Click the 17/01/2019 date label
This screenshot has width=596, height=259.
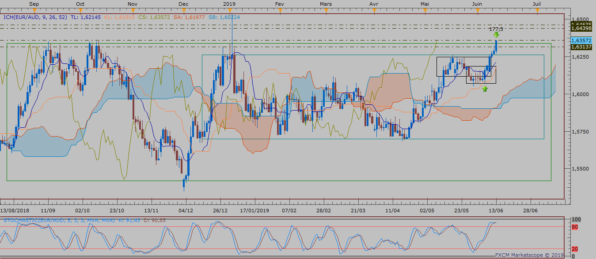coord(254,211)
